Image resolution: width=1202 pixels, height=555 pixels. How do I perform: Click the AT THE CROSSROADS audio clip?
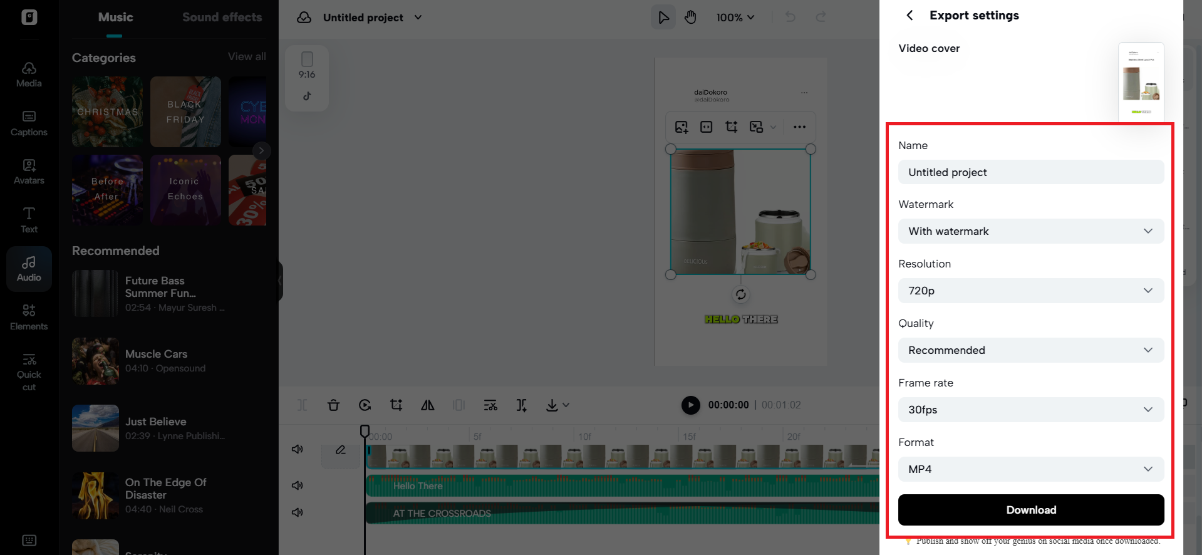(623, 513)
